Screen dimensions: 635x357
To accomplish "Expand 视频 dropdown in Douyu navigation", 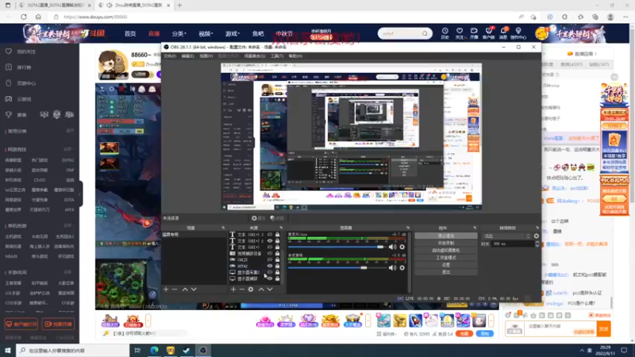I will [206, 33].
